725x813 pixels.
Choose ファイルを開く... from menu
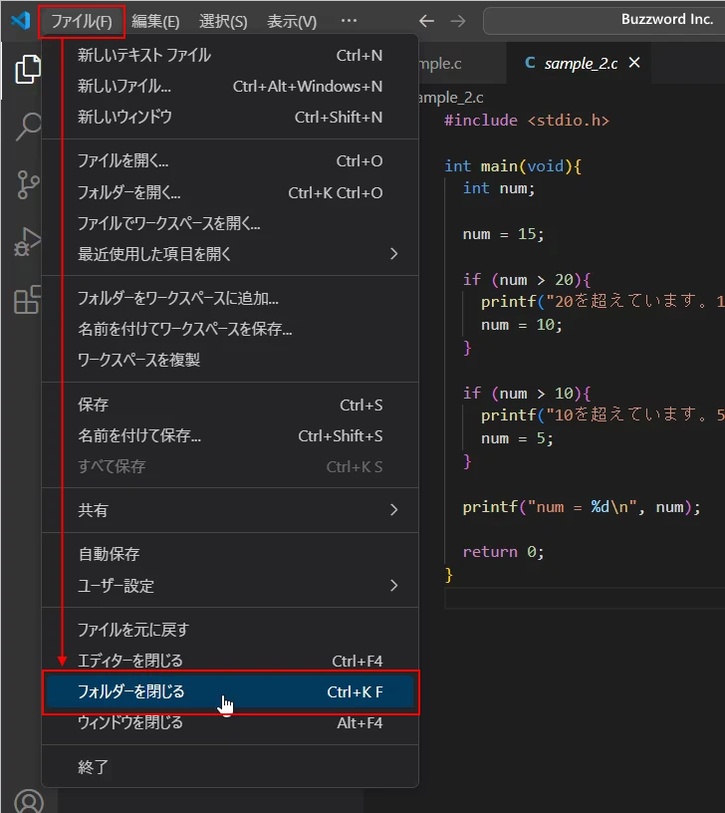[230, 161]
